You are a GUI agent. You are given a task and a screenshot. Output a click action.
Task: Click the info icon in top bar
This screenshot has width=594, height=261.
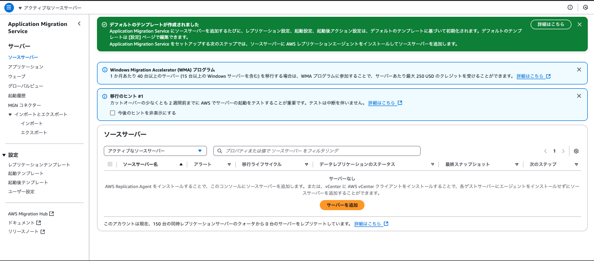570,8
